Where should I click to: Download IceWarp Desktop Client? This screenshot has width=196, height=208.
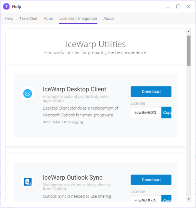click(x=151, y=92)
